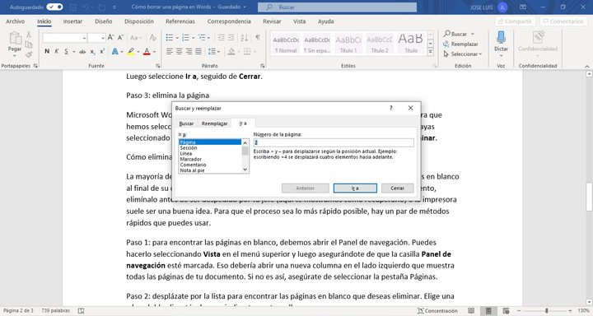This screenshot has width=593, height=316.
Task: Select Marcador in the Ir a list
Action: 190,159
